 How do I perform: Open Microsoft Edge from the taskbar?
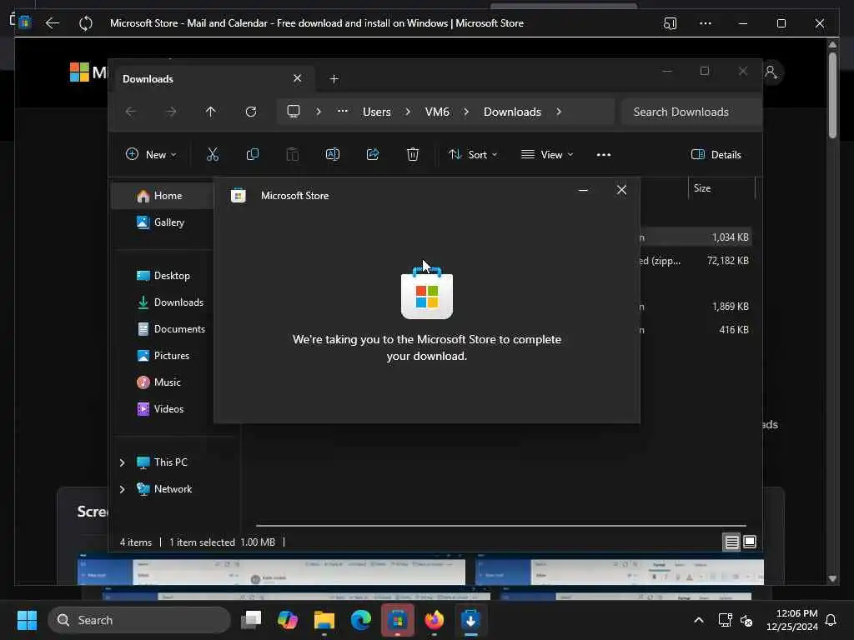tap(360, 620)
